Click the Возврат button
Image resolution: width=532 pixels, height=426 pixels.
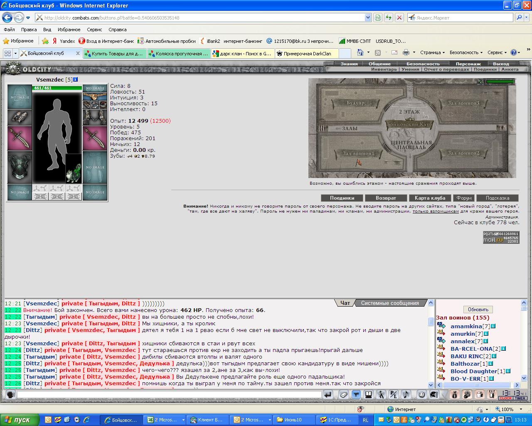pos(386,198)
